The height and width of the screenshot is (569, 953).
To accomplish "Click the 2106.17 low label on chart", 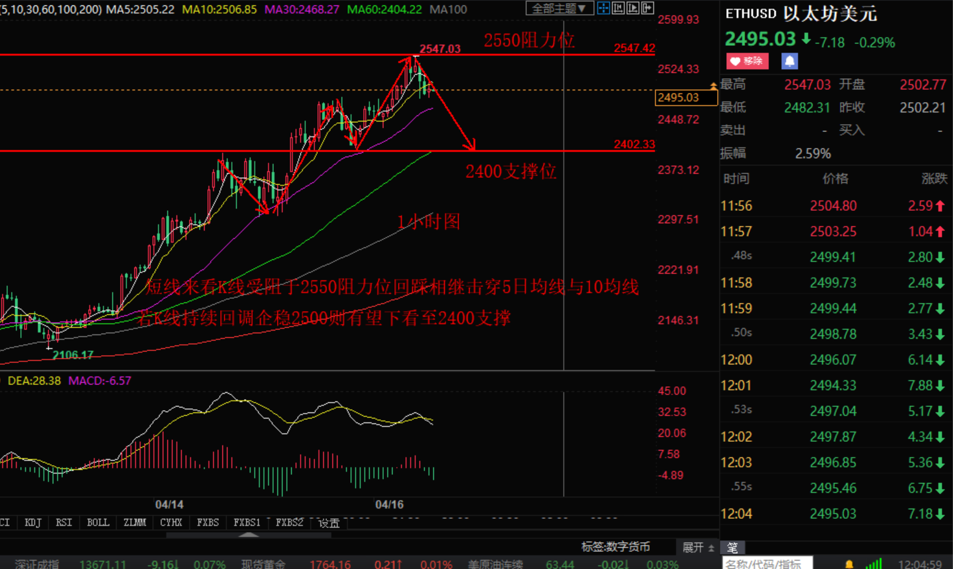I will 73,355.
